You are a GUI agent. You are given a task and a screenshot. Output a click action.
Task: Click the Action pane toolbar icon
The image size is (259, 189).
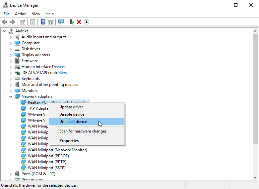tap(51, 22)
